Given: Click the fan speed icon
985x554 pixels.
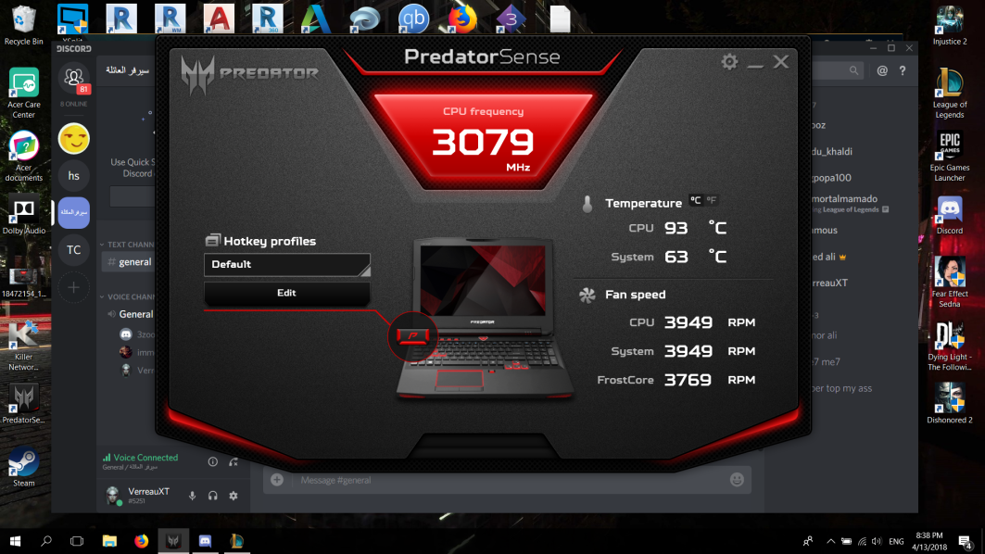Looking at the screenshot, I should 587,295.
